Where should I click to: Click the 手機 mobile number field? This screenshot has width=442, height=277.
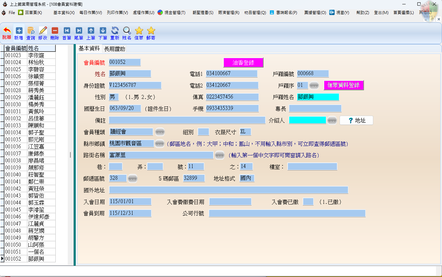pyautogui.click(x=232, y=108)
